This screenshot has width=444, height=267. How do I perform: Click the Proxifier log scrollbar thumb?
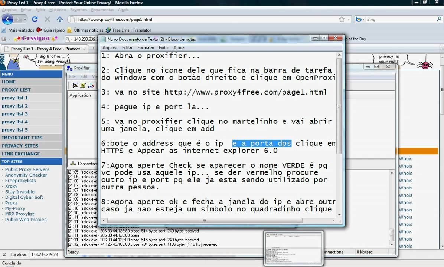392,234
